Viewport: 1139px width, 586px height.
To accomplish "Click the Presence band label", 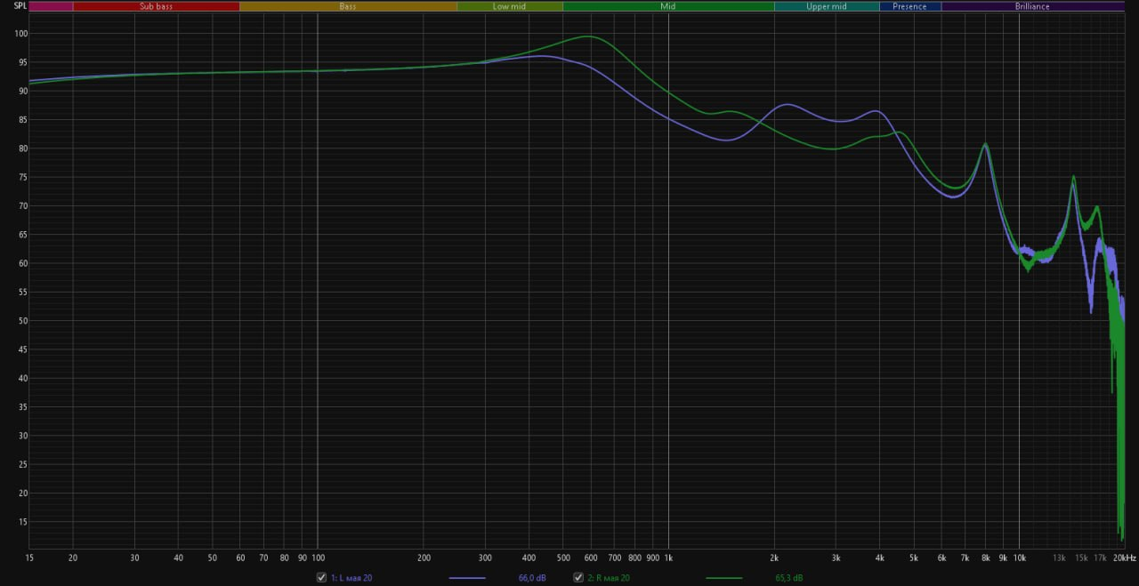I will click(910, 6).
